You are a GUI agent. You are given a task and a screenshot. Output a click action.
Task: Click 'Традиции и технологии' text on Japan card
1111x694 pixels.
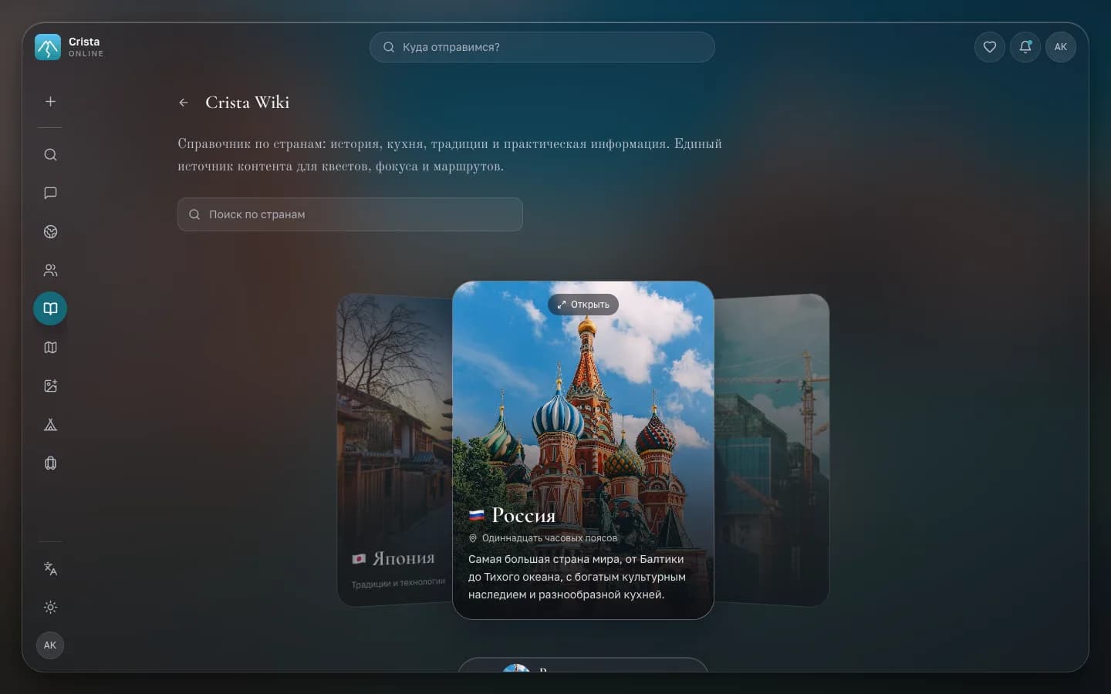(x=398, y=583)
